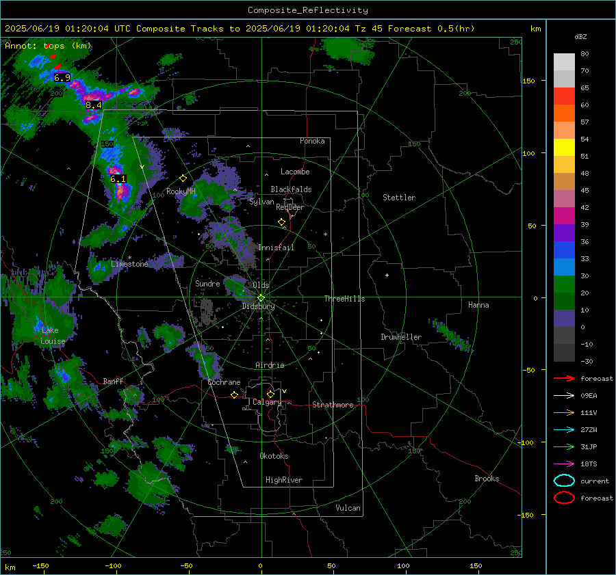Click the yellow diamond marker near RockyMH

pyautogui.click(x=183, y=178)
